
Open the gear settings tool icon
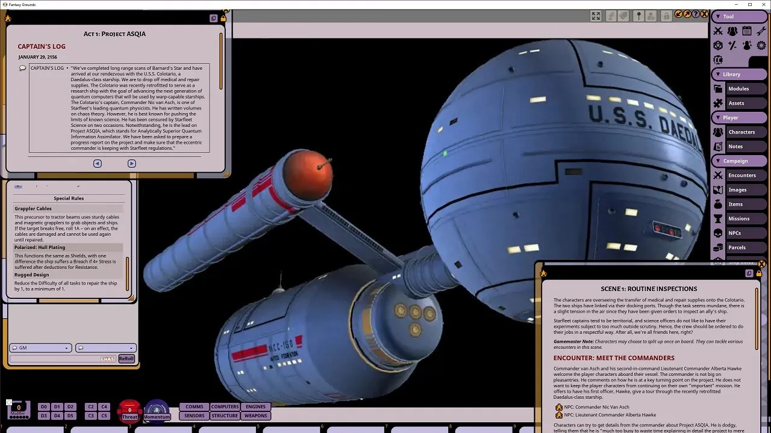[761, 46]
